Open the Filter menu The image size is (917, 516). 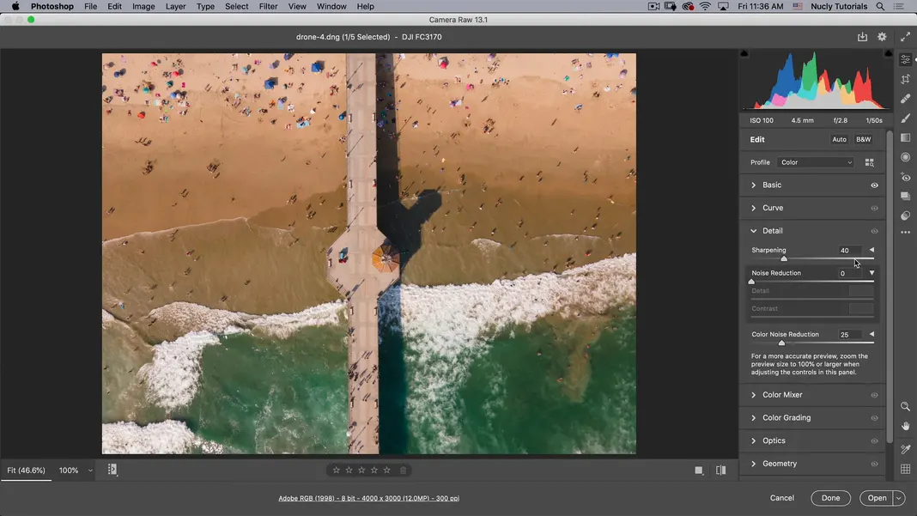coord(268,6)
